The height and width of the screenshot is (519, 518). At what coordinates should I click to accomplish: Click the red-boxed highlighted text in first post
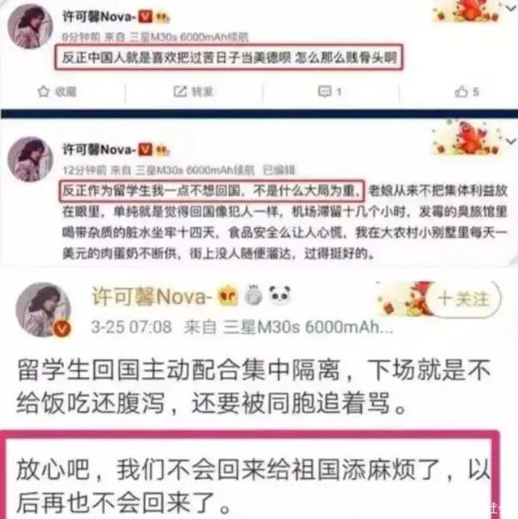click(x=229, y=57)
